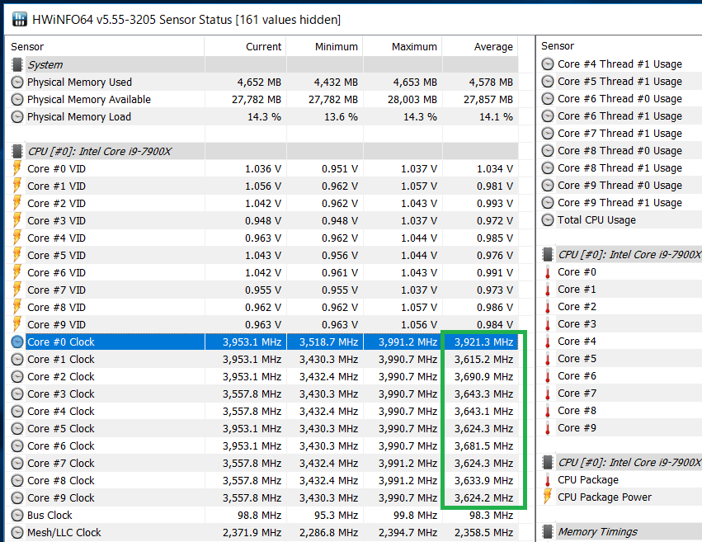Click the clock icon of Core #0 Clock
The image size is (702, 542).
[x=17, y=342]
